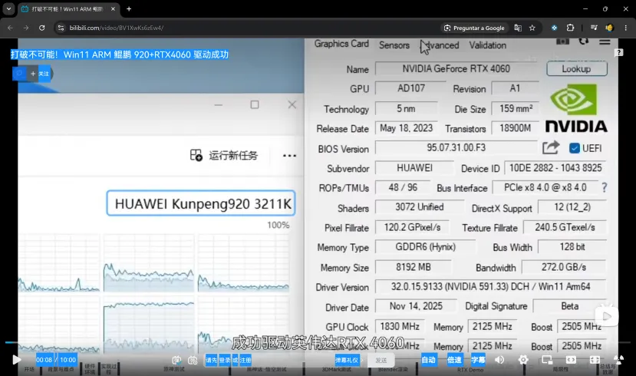Viewport: 636px width, 376px height.
Task: Switch to GPU-Z Graphics Card tab
Action: [341, 44]
